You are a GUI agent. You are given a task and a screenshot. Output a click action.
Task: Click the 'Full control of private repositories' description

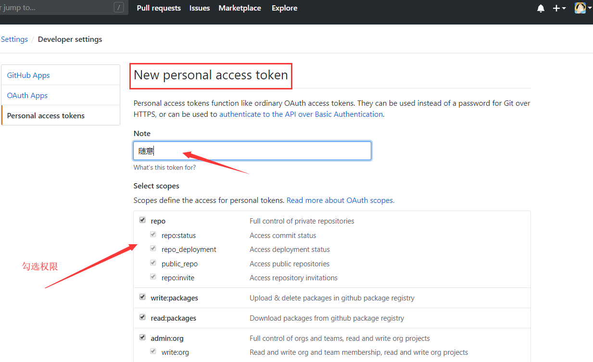coord(302,221)
